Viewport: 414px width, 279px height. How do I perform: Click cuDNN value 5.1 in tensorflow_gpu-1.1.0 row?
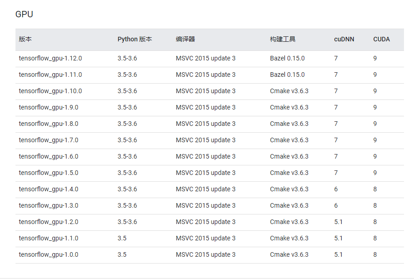(338, 238)
